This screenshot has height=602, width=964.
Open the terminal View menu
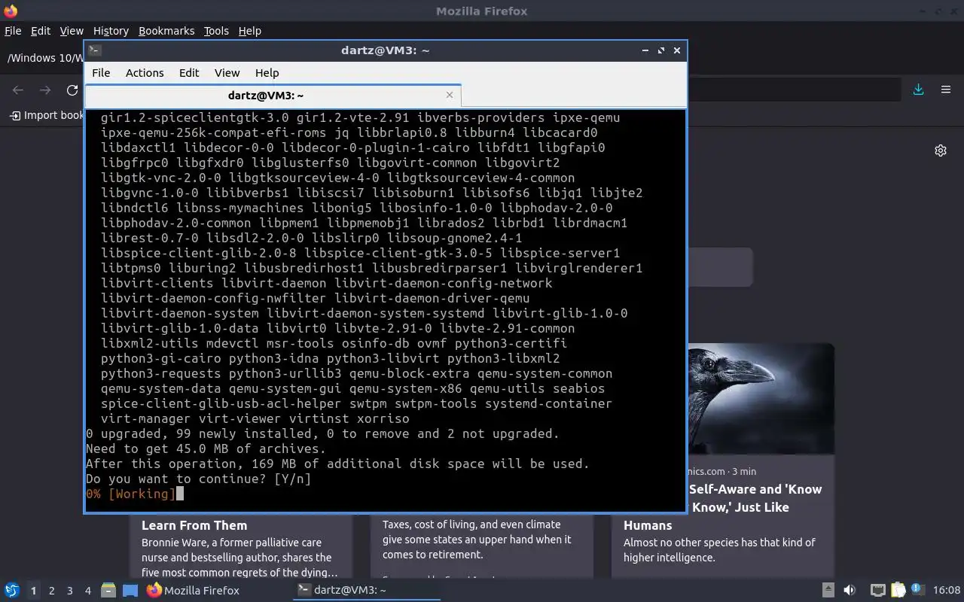tap(227, 73)
